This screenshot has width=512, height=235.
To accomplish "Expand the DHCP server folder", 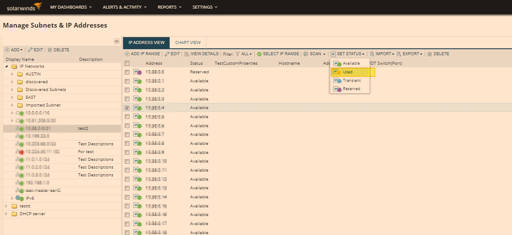I will coord(6,214).
